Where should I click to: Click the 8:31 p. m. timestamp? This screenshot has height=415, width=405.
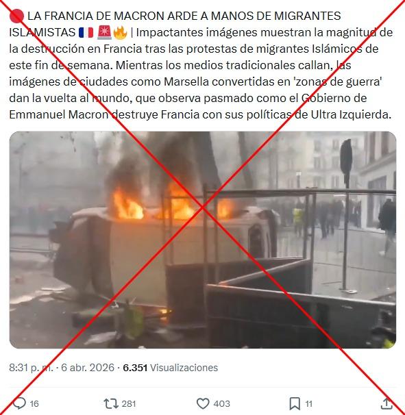[31, 368]
